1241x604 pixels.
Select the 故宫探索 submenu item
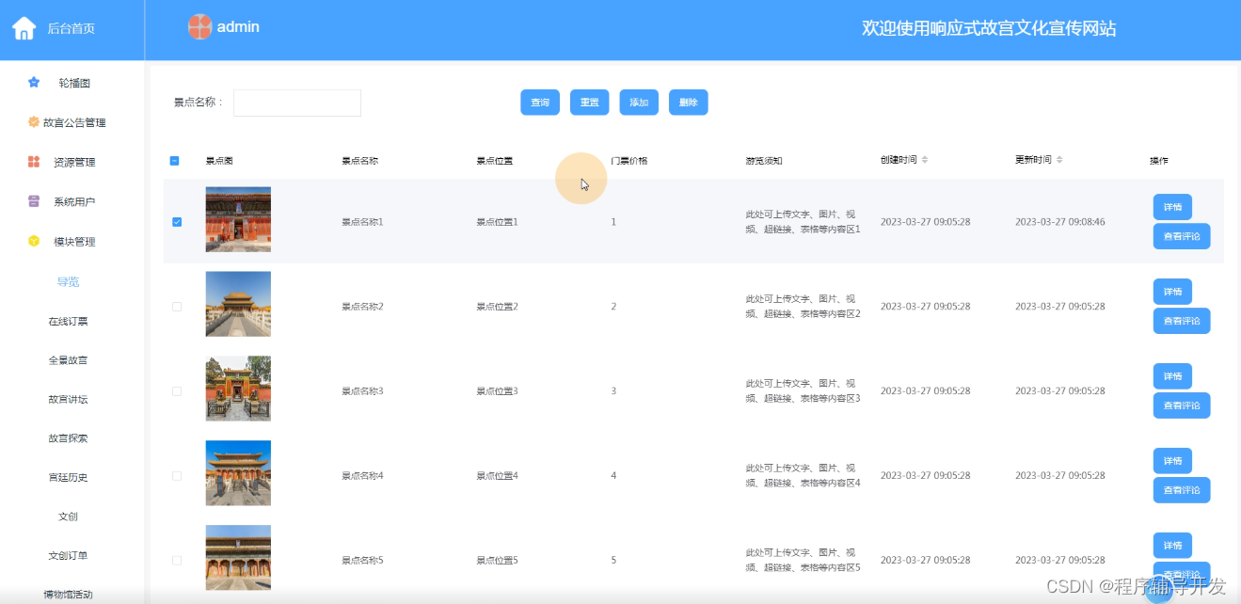(x=68, y=438)
